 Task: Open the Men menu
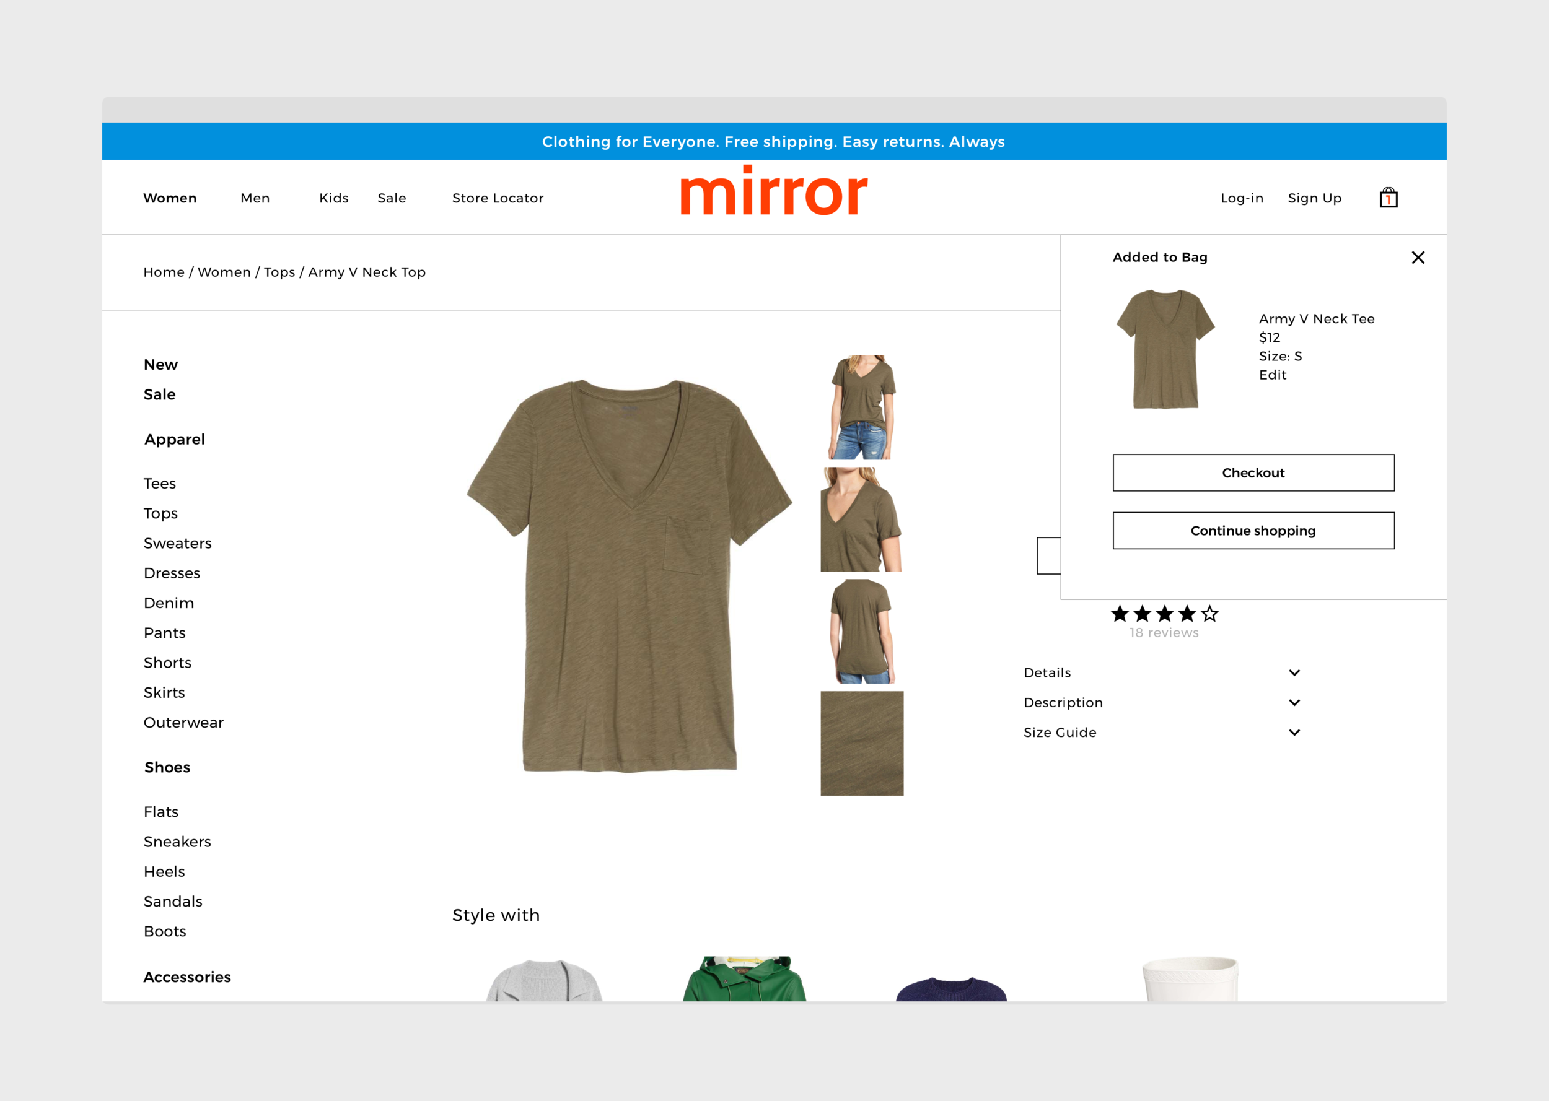(x=255, y=198)
